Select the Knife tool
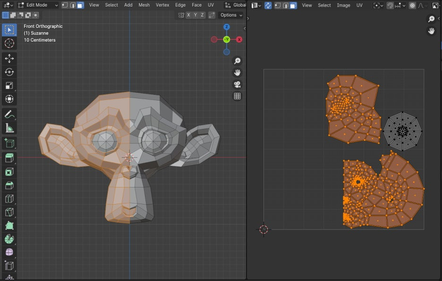This screenshot has width=442, height=281. click(9, 212)
